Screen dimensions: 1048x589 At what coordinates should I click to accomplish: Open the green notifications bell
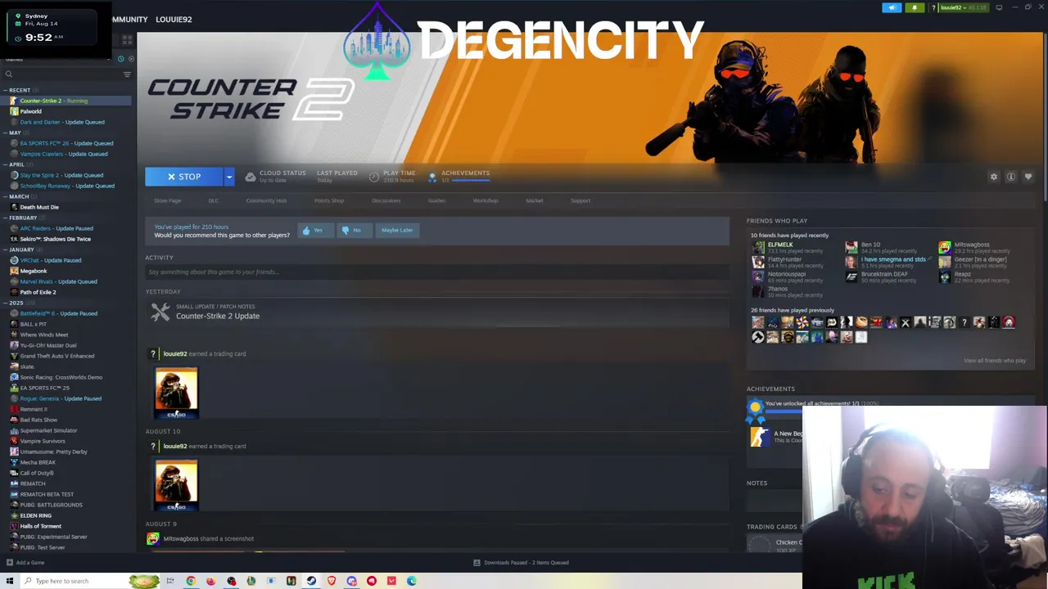(x=915, y=8)
